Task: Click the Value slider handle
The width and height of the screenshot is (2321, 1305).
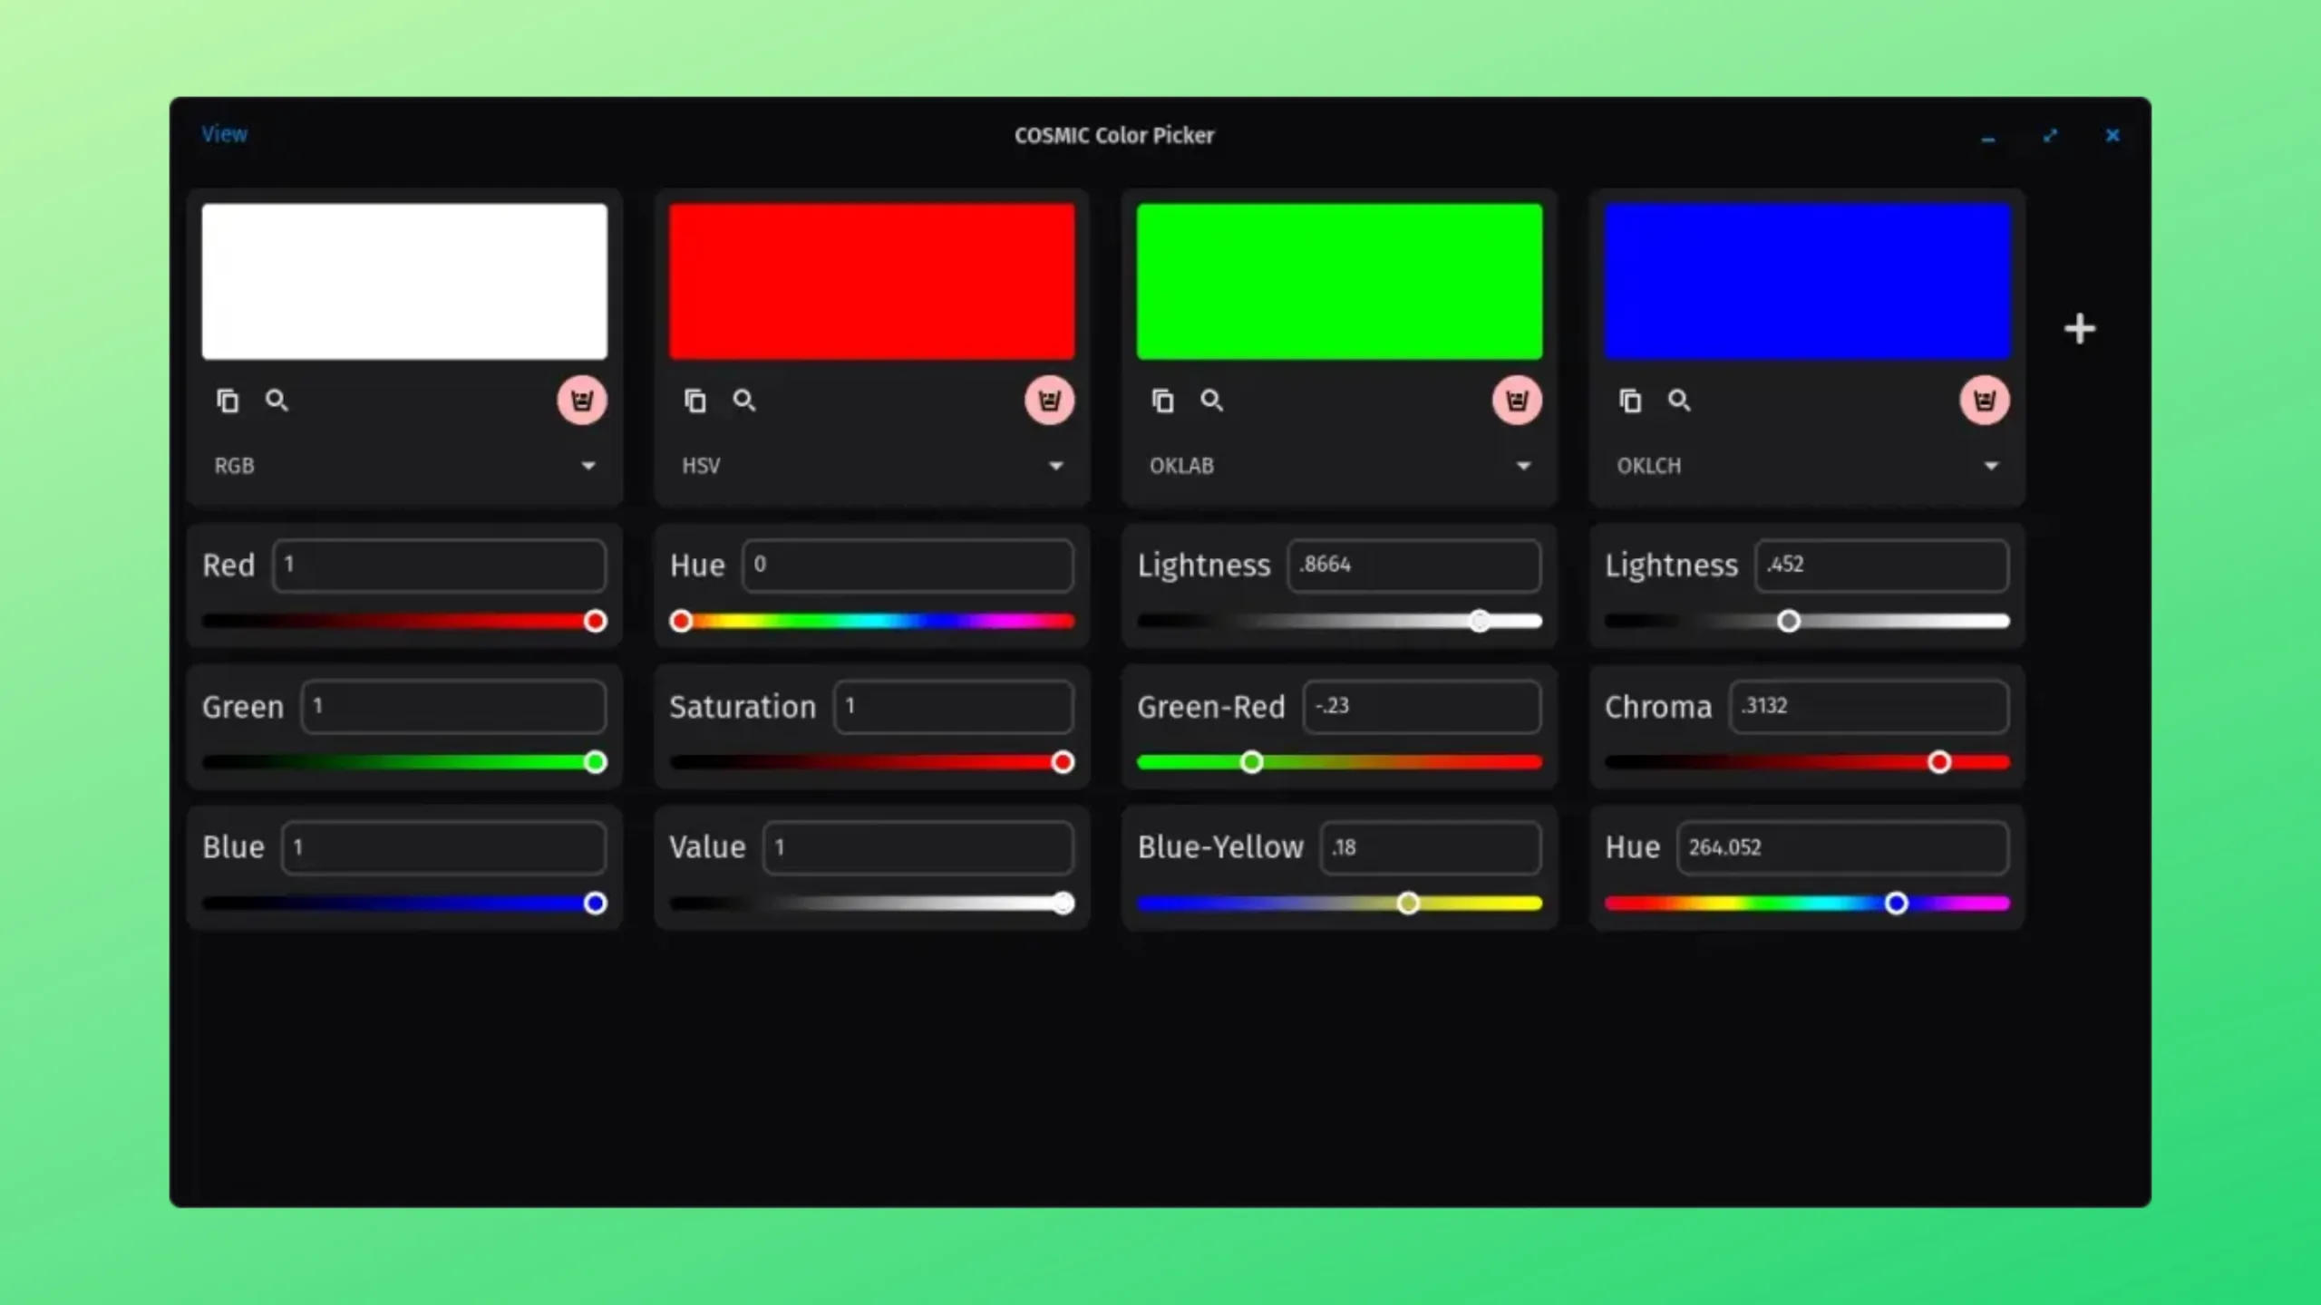Action: pyautogui.click(x=1063, y=904)
